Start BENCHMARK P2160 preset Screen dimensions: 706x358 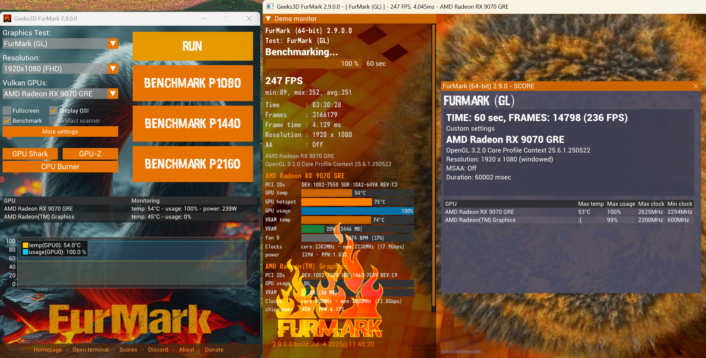coord(193,164)
